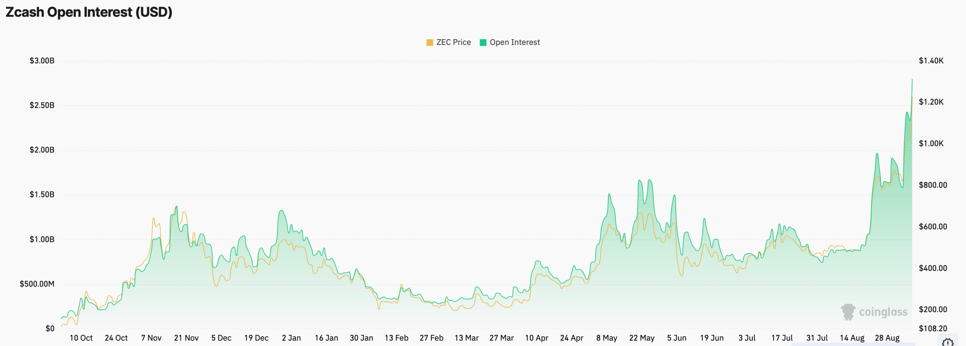Click the yellow ZEC Price color swatch
The height and width of the screenshot is (346, 966).
[x=429, y=43]
